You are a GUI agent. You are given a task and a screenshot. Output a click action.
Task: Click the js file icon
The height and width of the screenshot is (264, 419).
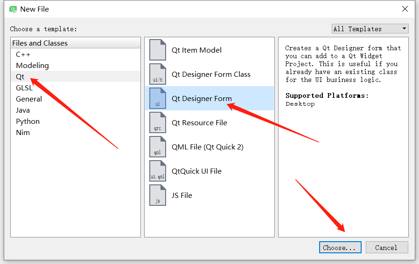(x=158, y=195)
